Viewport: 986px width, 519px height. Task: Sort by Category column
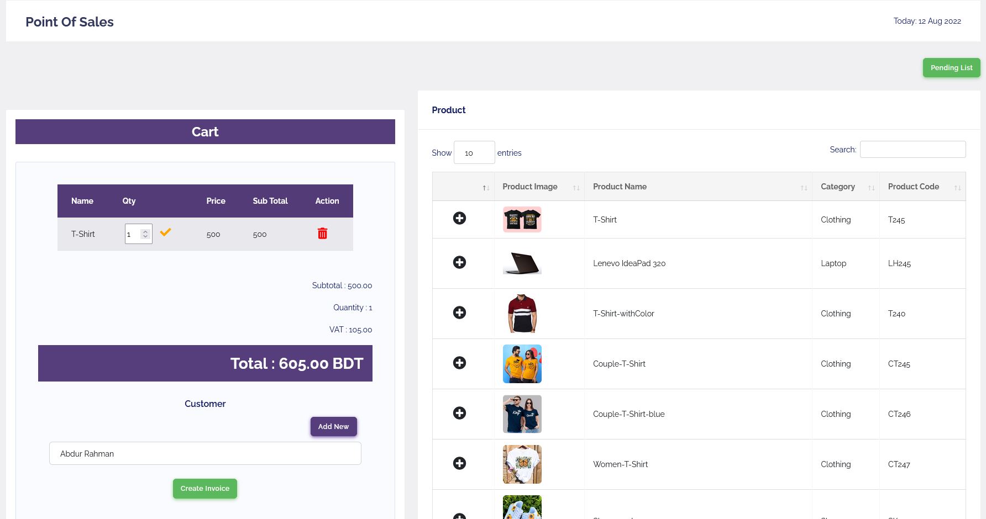846,187
